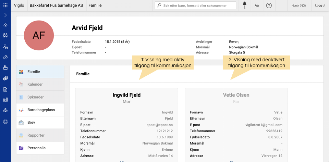
Task: Click the AF profile avatar circle
Action: tap(39, 35)
